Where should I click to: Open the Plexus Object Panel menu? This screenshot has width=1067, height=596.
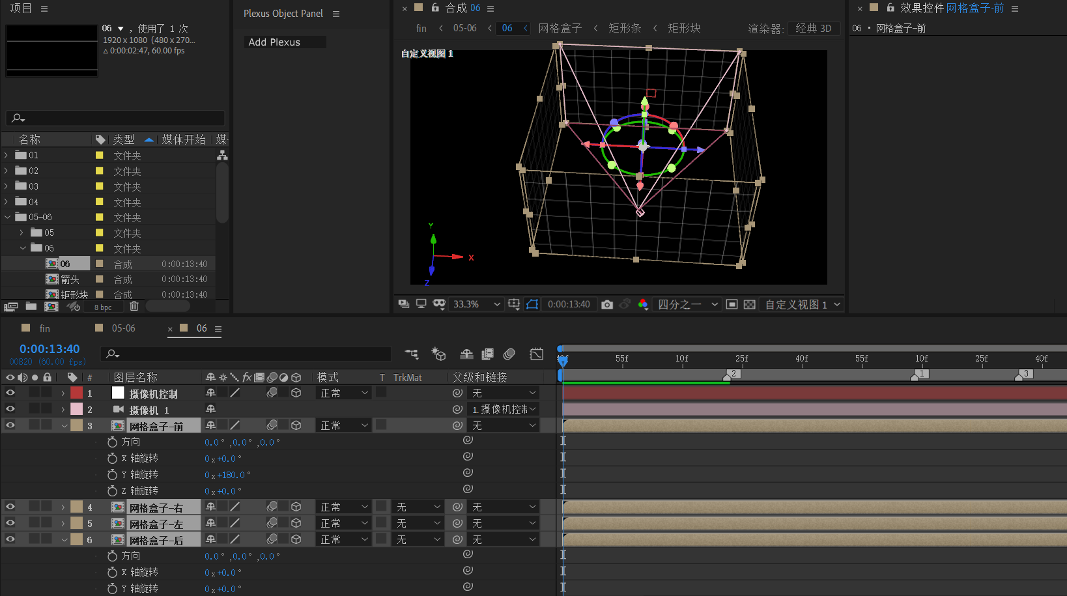click(336, 14)
